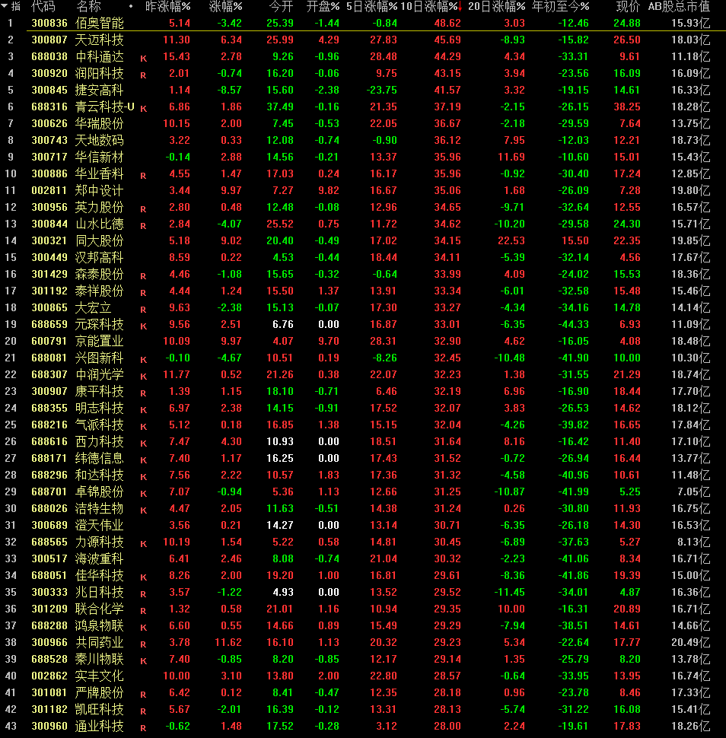
Task: Click the K marker next to 元琛科技
Action: point(144,326)
